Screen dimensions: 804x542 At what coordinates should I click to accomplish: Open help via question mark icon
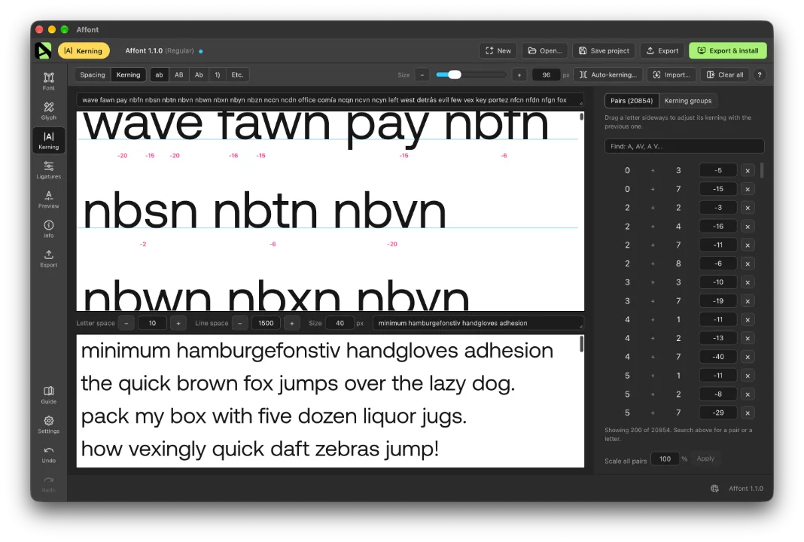point(760,75)
